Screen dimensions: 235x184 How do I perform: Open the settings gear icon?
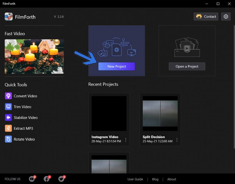point(226,16)
